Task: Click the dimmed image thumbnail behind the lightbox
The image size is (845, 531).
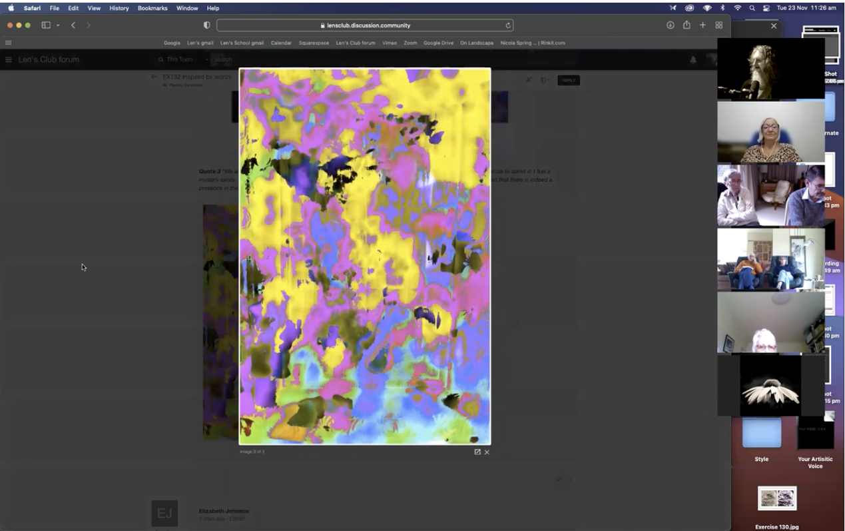Action: 220,322
